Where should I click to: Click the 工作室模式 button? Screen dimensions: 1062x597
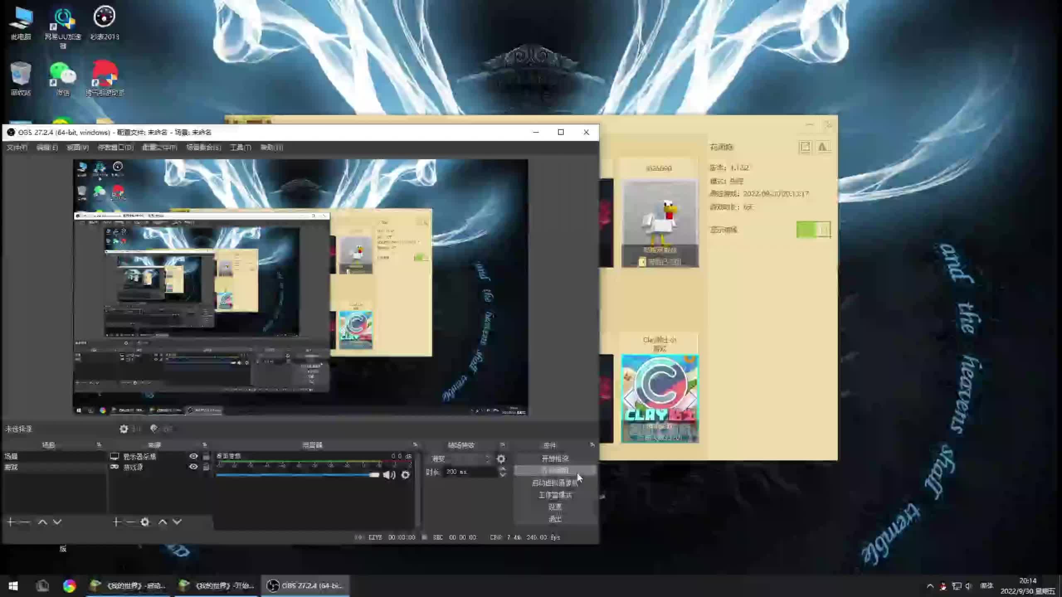pyautogui.click(x=555, y=495)
